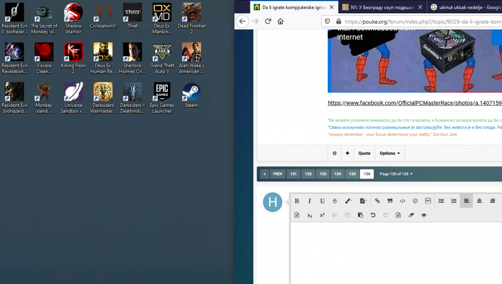Open the emoticon smiley picker
The height and width of the screenshot is (284, 502).
point(415,201)
